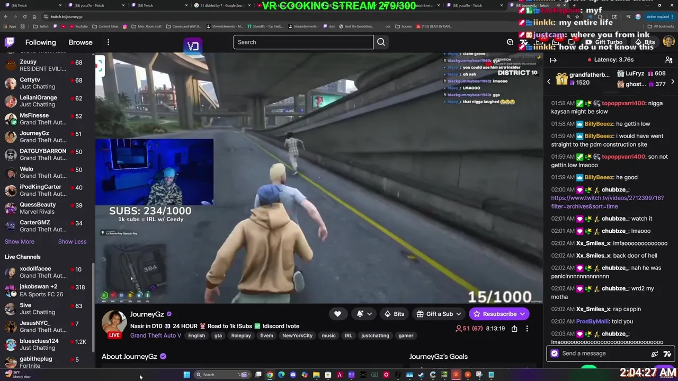This screenshot has width=678, height=381.
Task: Show next gift leaderboard entry
Action: click(672, 81)
